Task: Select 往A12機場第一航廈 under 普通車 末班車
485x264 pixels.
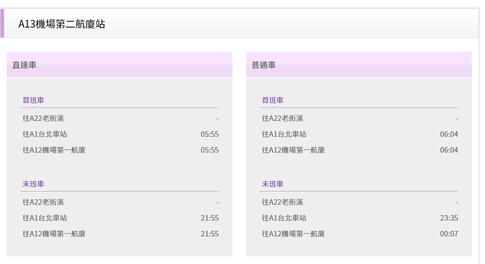Action: [x=294, y=234]
